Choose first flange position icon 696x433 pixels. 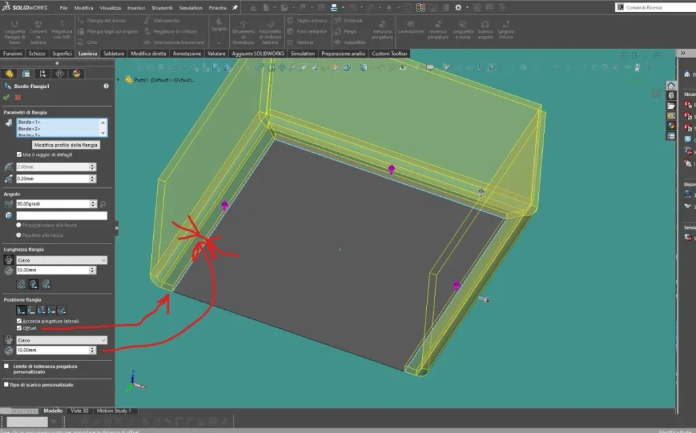[x=21, y=311]
